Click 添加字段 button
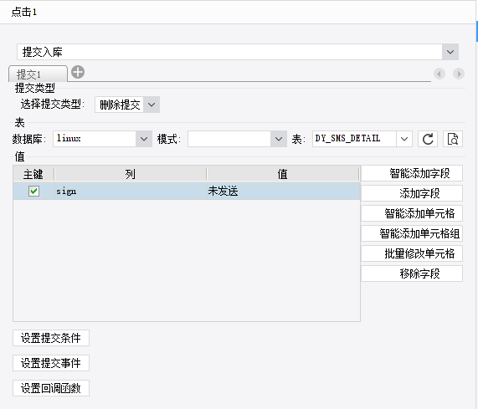This screenshot has width=478, height=409. pyautogui.click(x=412, y=193)
